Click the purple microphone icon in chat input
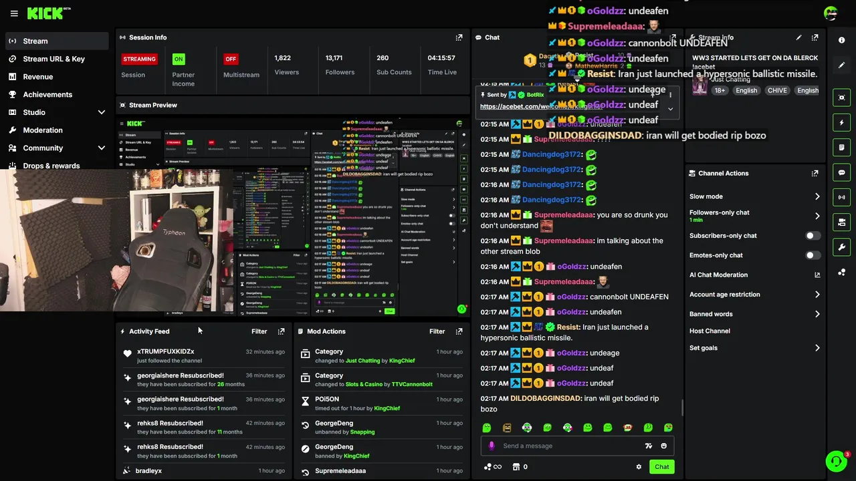856x481 pixels. 492,446
